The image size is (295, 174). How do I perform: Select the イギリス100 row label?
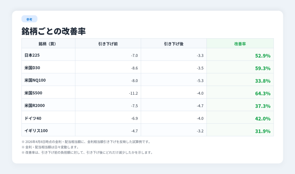tap(36, 131)
